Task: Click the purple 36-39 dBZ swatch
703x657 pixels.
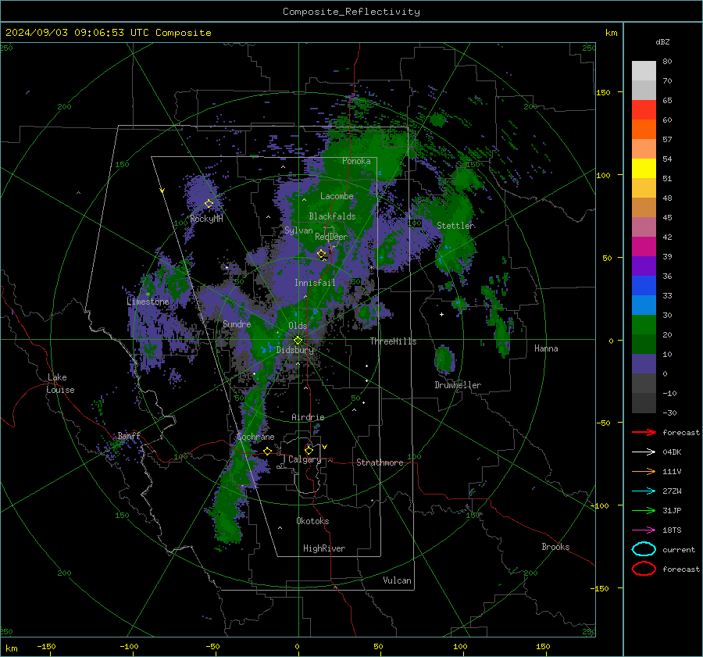Action: 644,266
